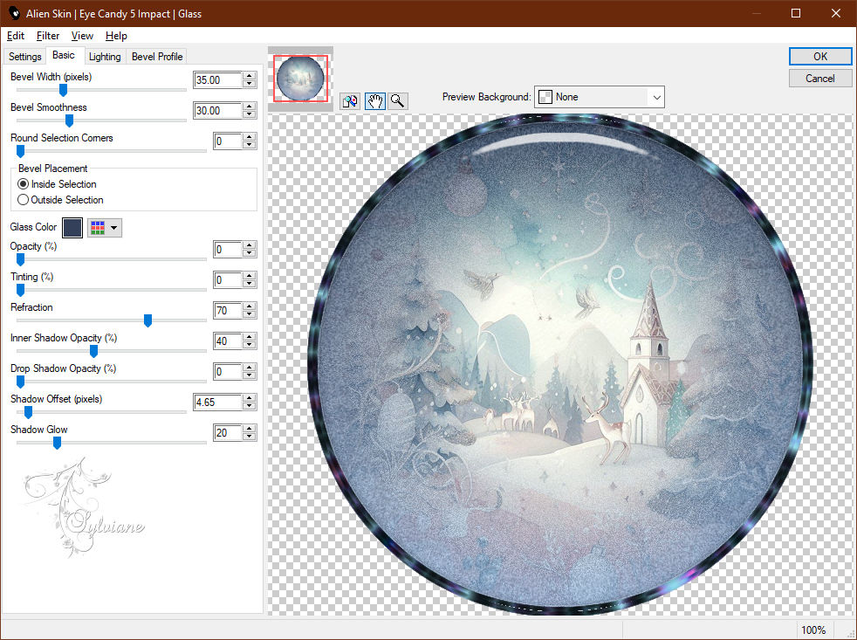Click the Bevel Smoothness value field
Image resolution: width=857 pixels, height=640 pixels.
(x=217, y=111)
